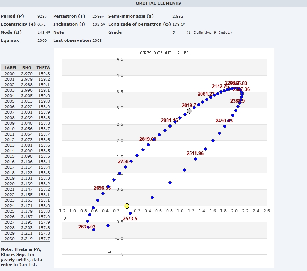Screen dimensions: 307x271
Task: Click the yellow primary star marker at origin
Action: (127, 206)
